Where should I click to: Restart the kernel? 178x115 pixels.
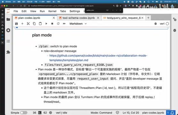pos(58,24)
